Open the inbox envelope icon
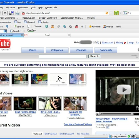The height and width of the screenshot is (139, 139). (x=94, y=42)
